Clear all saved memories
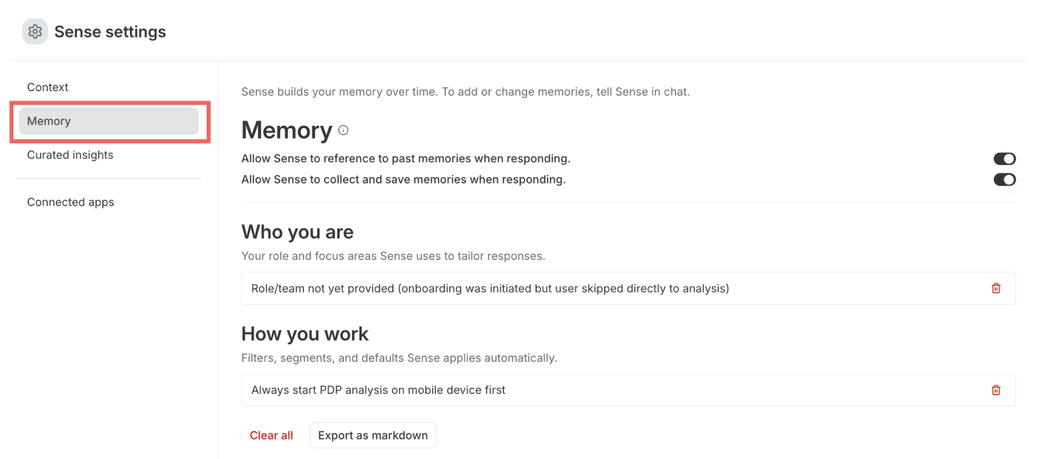 (x=271, y=435)
